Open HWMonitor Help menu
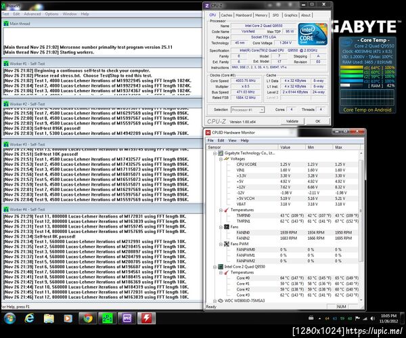406x338 pixels. (x=244, y=140)
